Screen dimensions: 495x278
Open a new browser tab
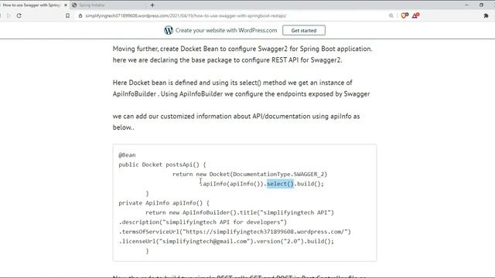click(152, 5)
